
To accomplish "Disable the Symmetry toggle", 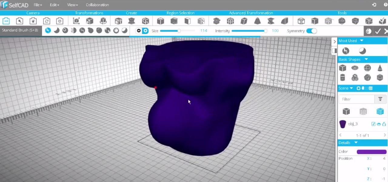I will point(312,31).
